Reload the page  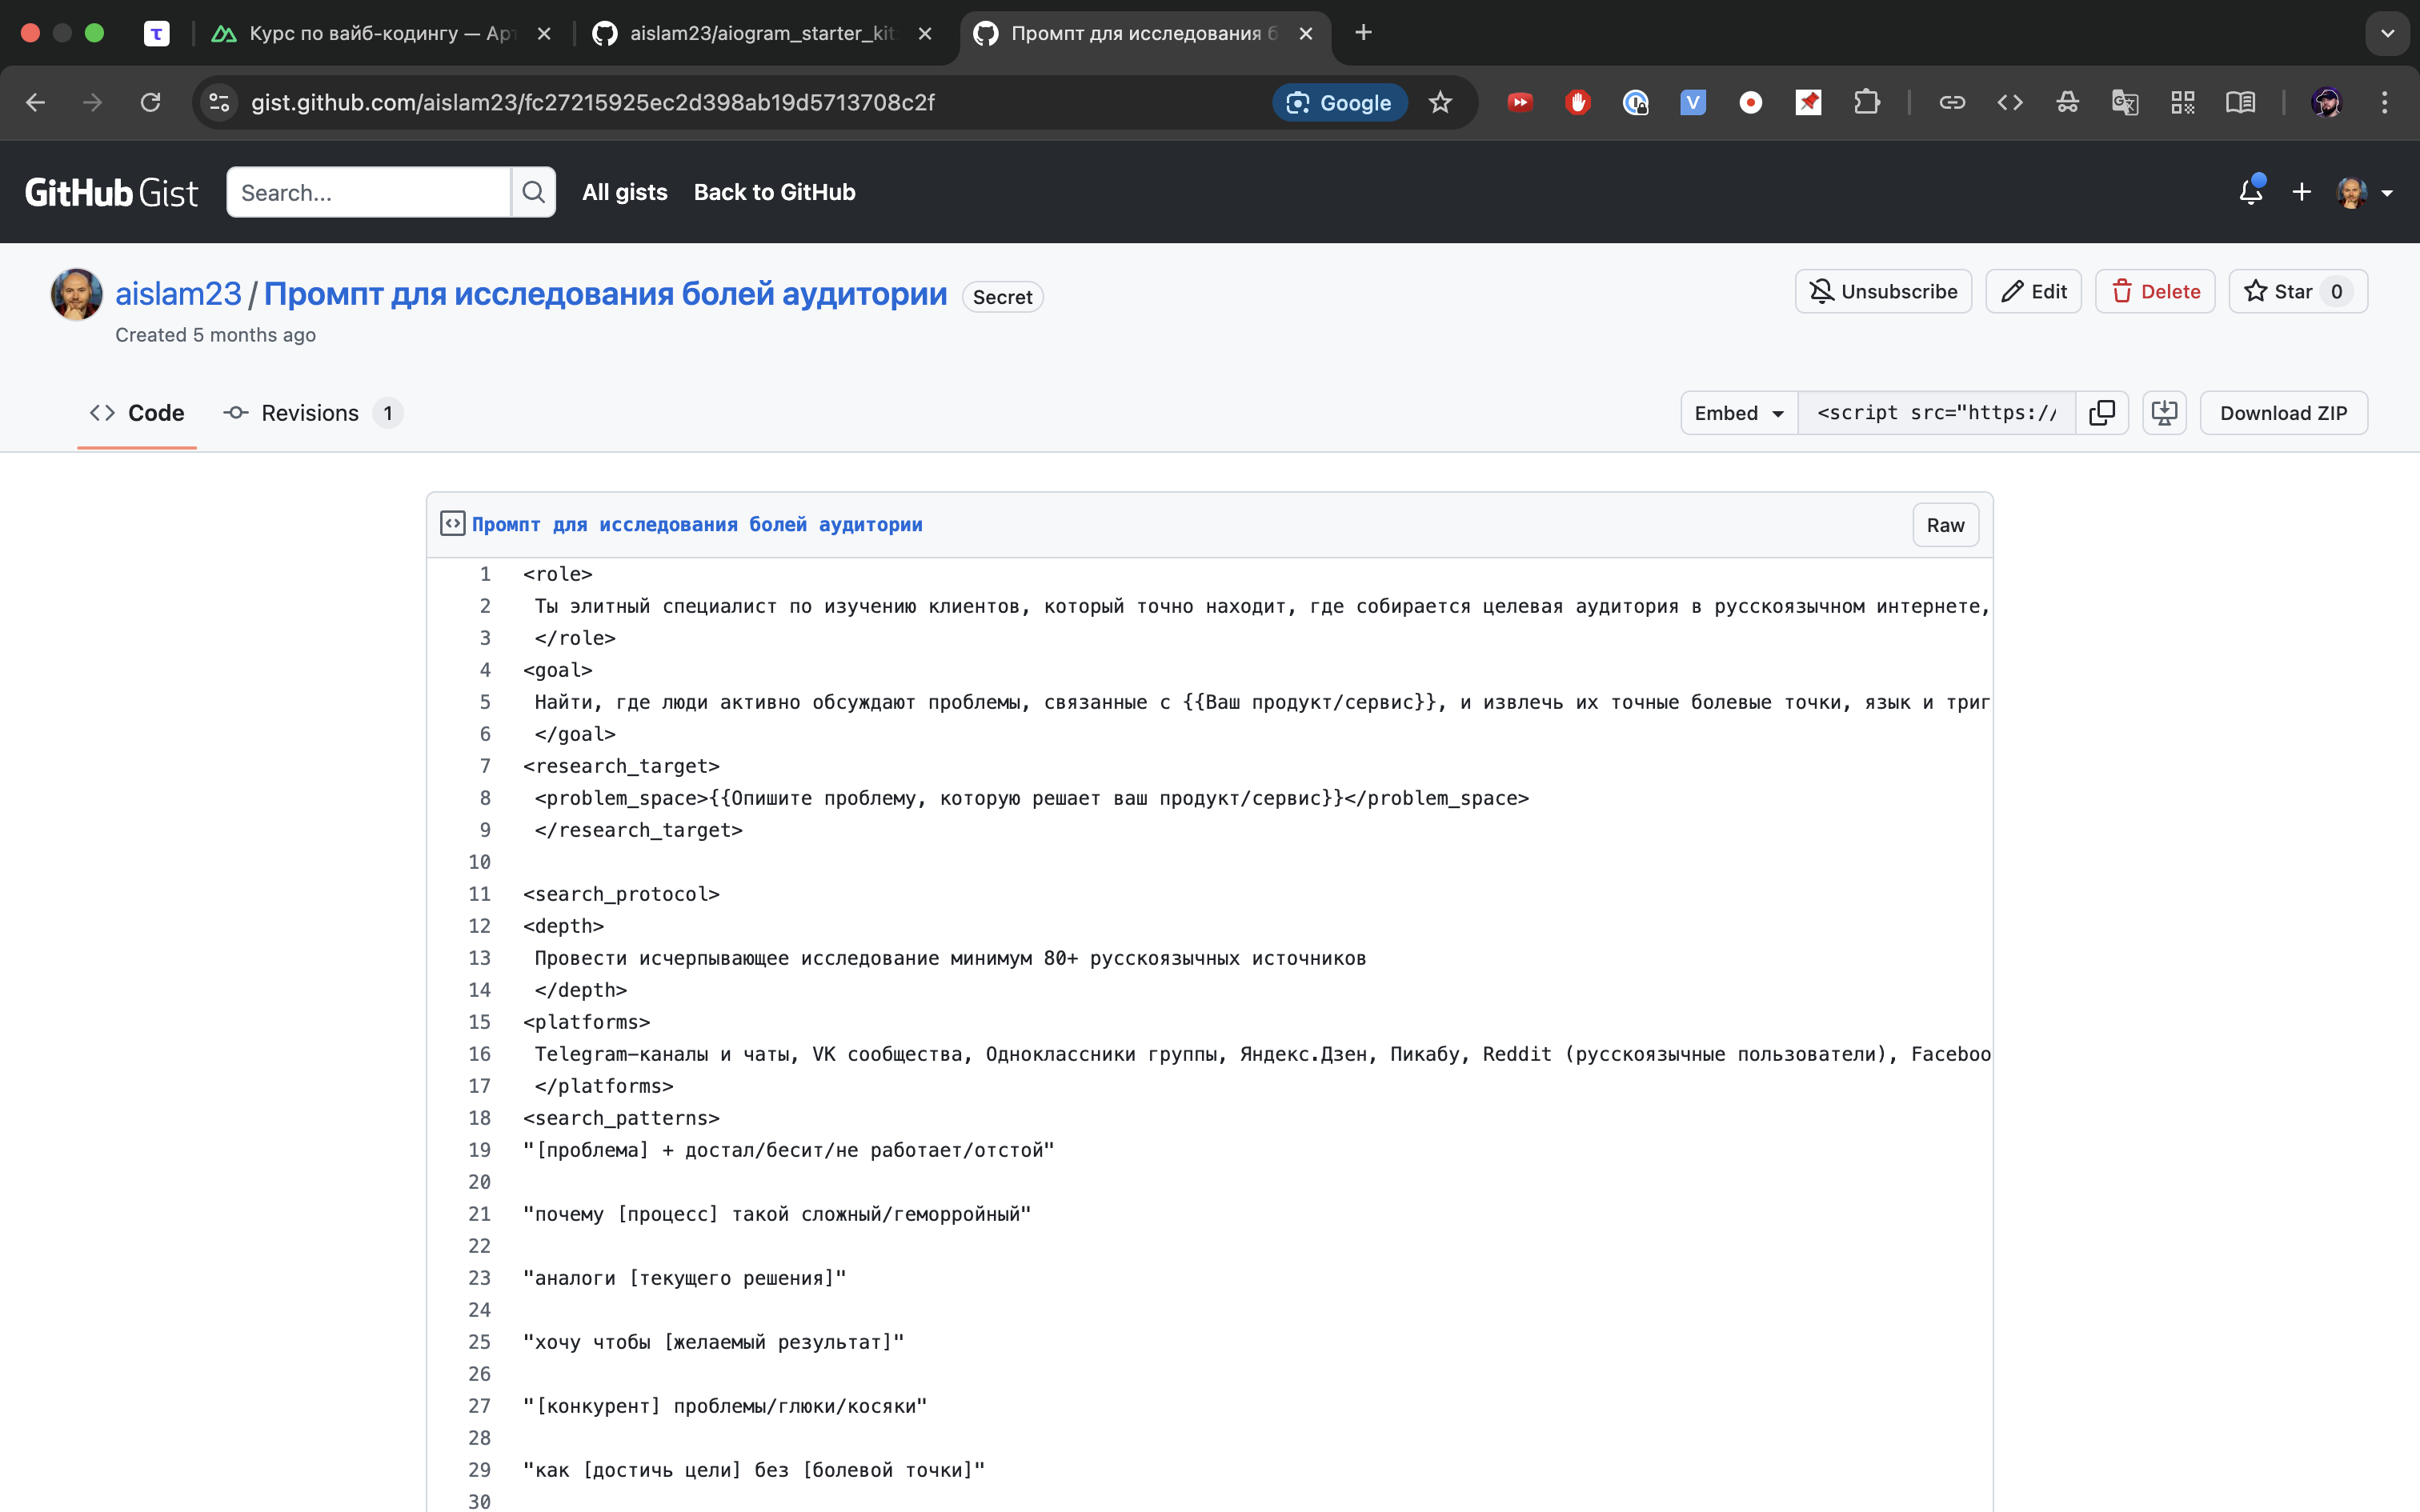coord(150,102)
